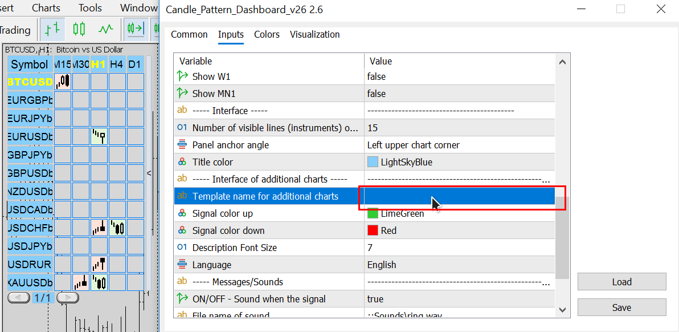Open the Charts menu
The height and width of the screenshot is (332, 679).
coord(46,8)
